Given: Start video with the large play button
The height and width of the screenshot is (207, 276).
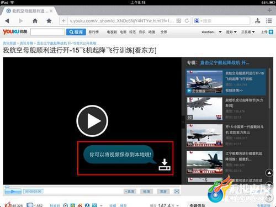Looking at the screenshot, I should click(x=92, y=121).
